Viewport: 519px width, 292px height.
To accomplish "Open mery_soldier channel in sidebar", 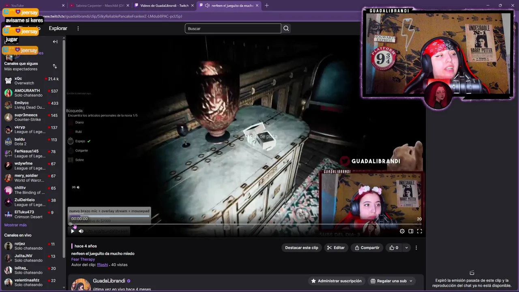I will point(32,178).
